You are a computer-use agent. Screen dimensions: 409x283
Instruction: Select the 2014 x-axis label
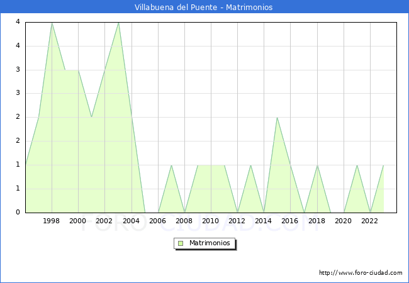click(x=264, y=221)
